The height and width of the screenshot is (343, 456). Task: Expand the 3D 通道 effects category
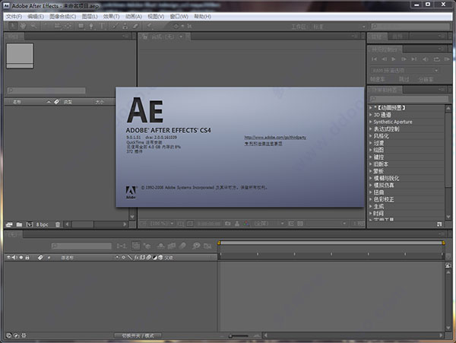371,115
